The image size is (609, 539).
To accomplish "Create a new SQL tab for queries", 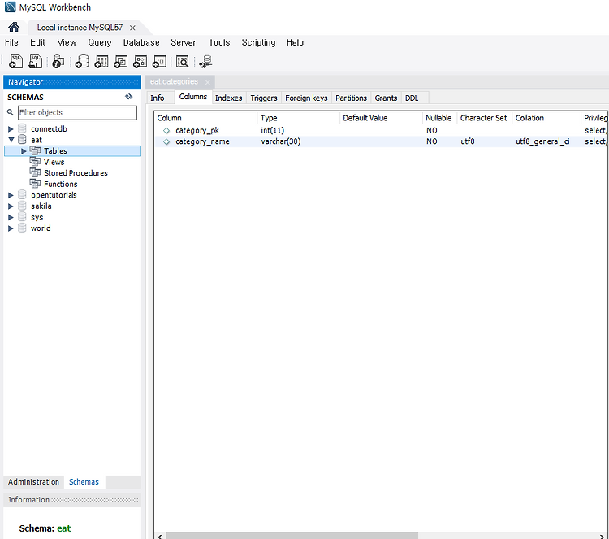I will coord(16,62).
